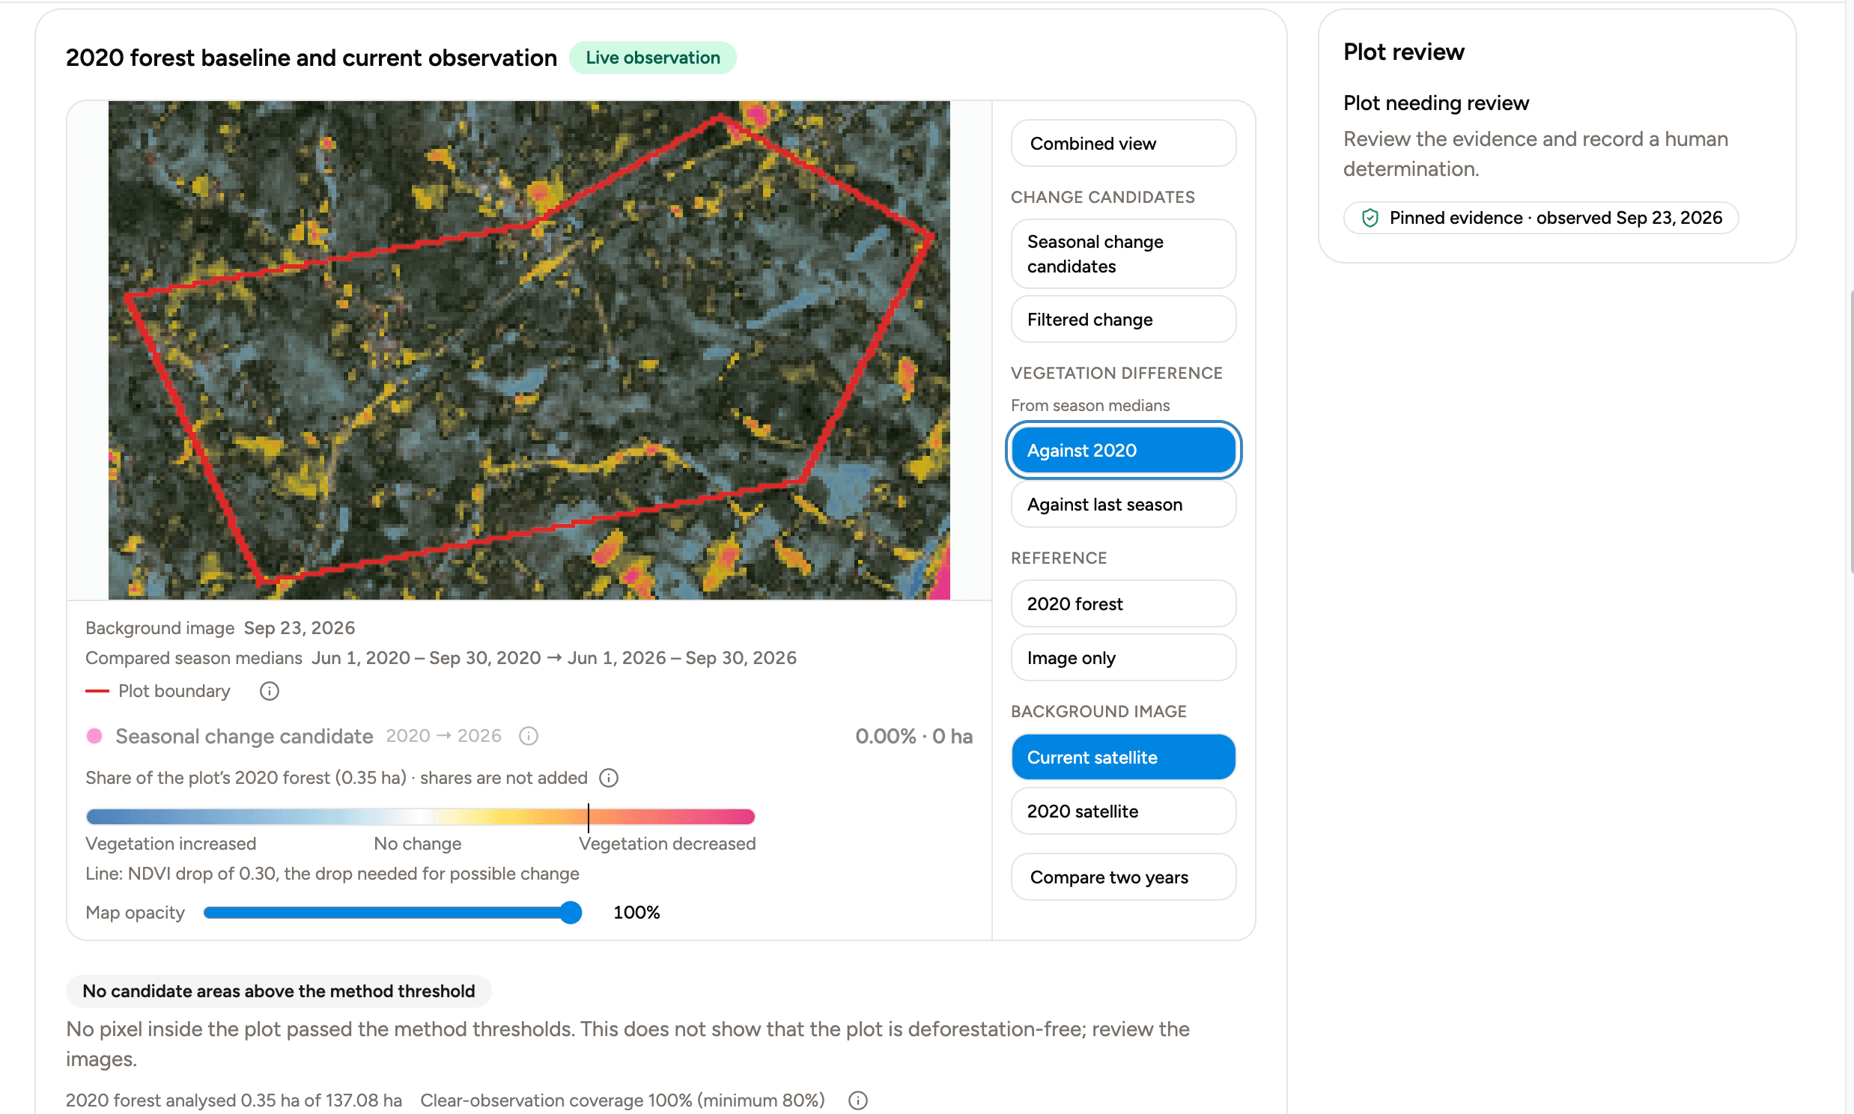Viewport: 1854px width, 1114px height.
Task: Click the 0.00% · 0 ha value
Action: click(914, 736)
